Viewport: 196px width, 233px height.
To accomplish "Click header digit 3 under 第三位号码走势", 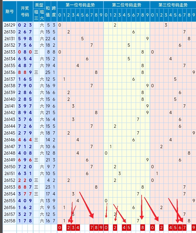I will point(166,15).
